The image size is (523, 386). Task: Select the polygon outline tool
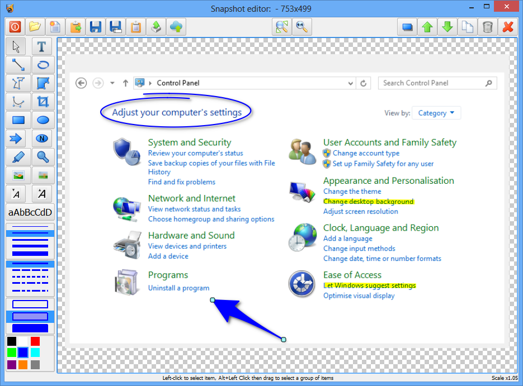[18, 83]
